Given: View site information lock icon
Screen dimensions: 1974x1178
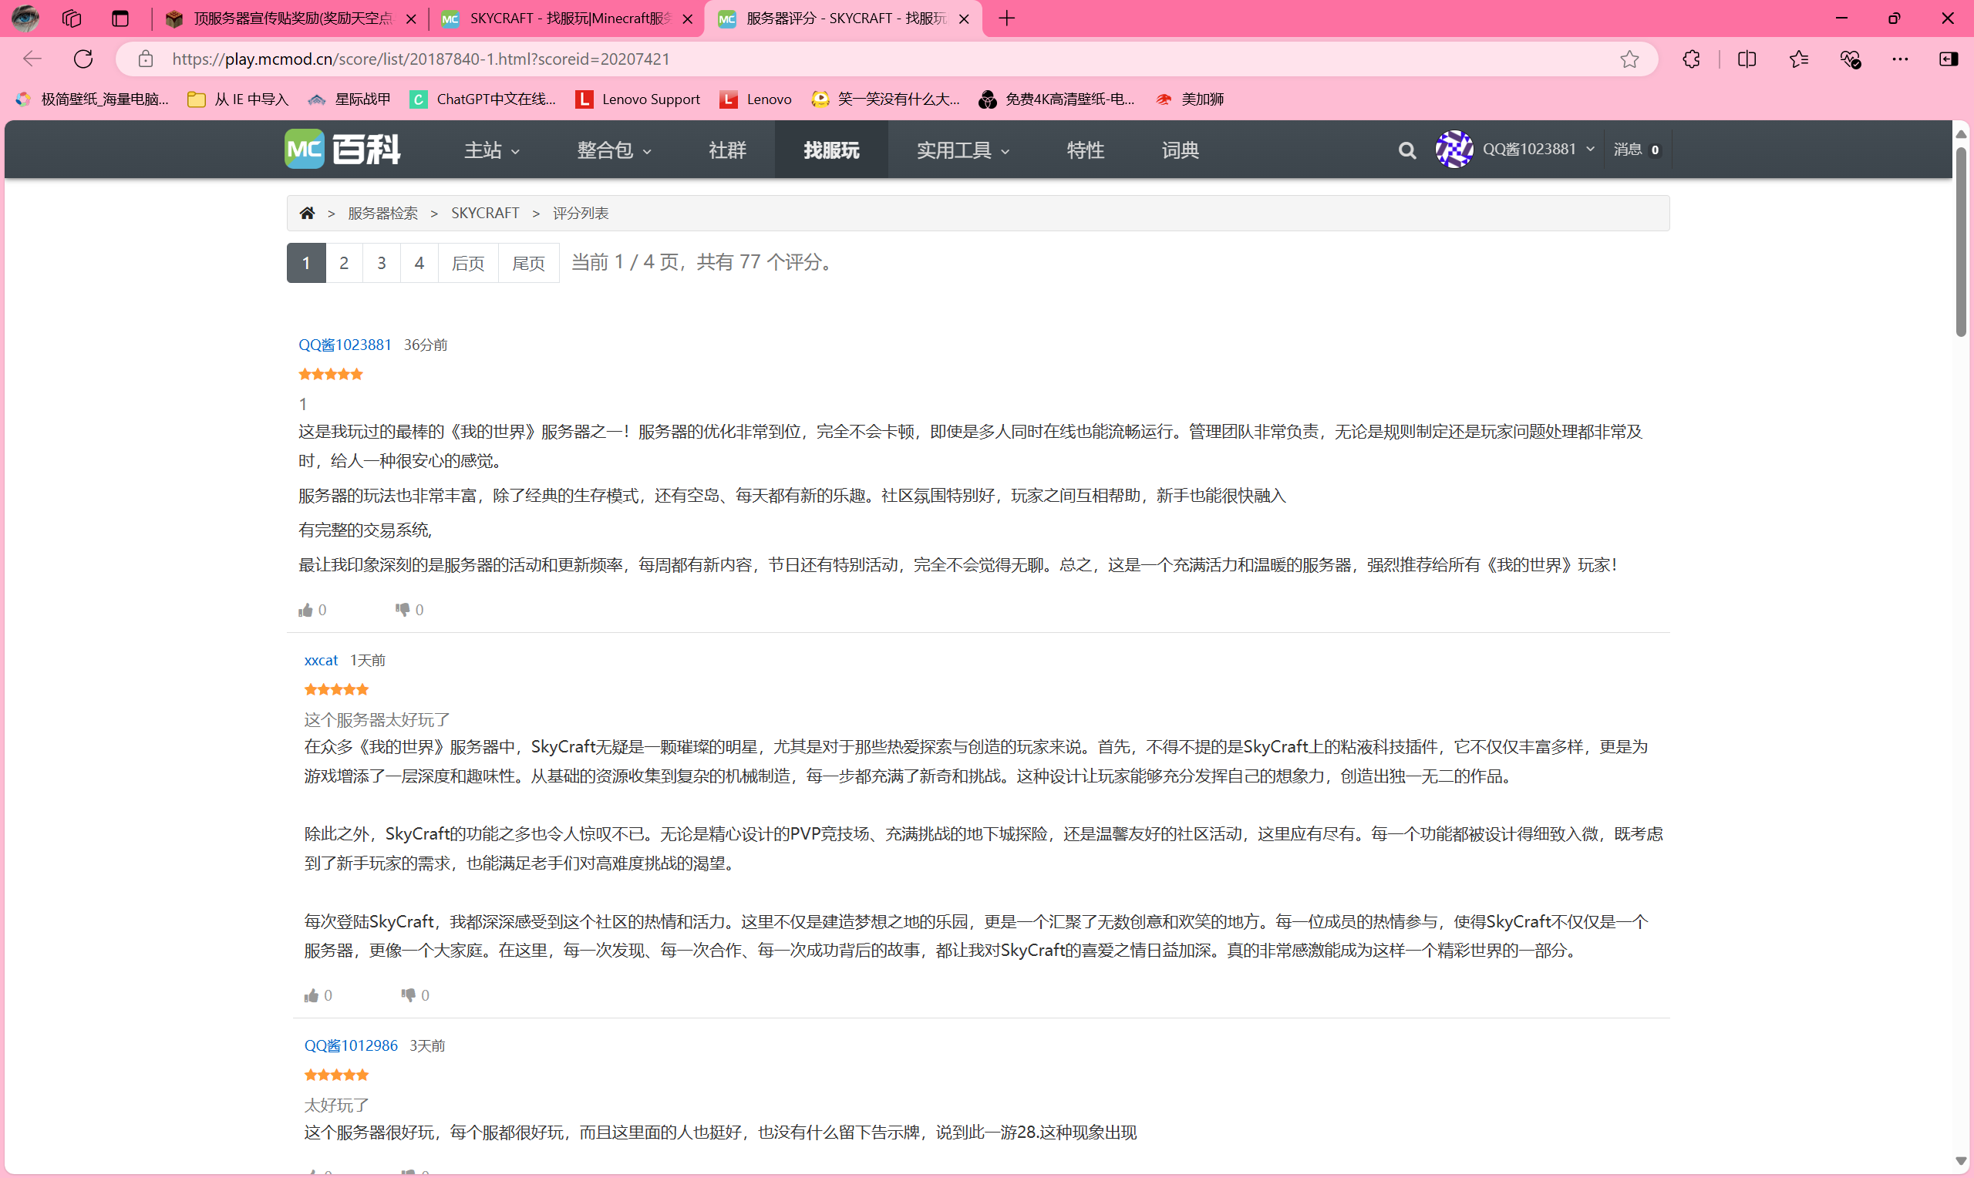Looking at the screenshot, I should 145,59.
